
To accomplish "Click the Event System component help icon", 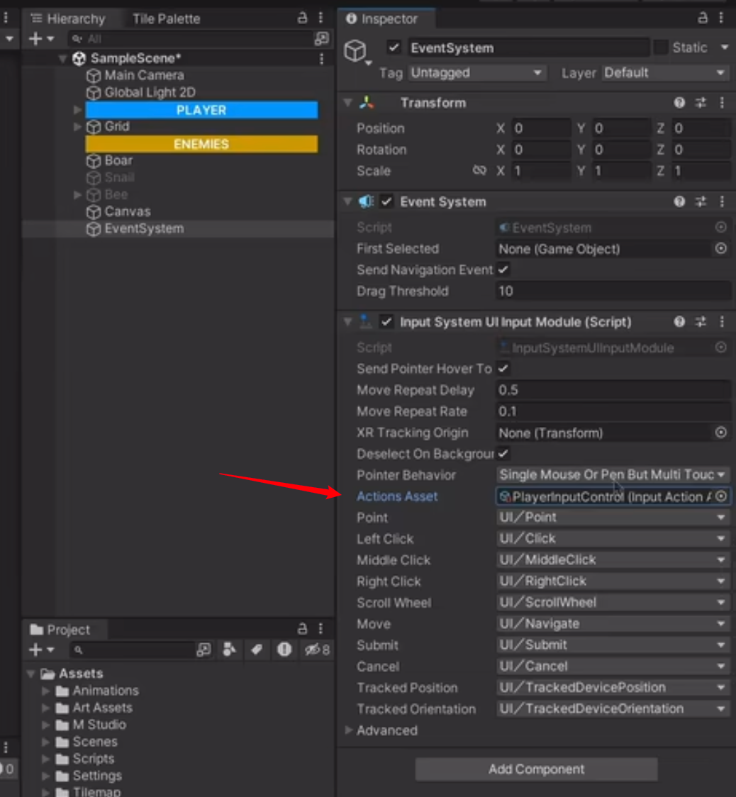I will coord(679,201).
